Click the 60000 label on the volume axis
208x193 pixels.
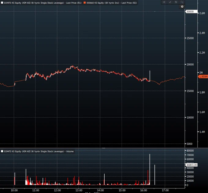[190, 159]
